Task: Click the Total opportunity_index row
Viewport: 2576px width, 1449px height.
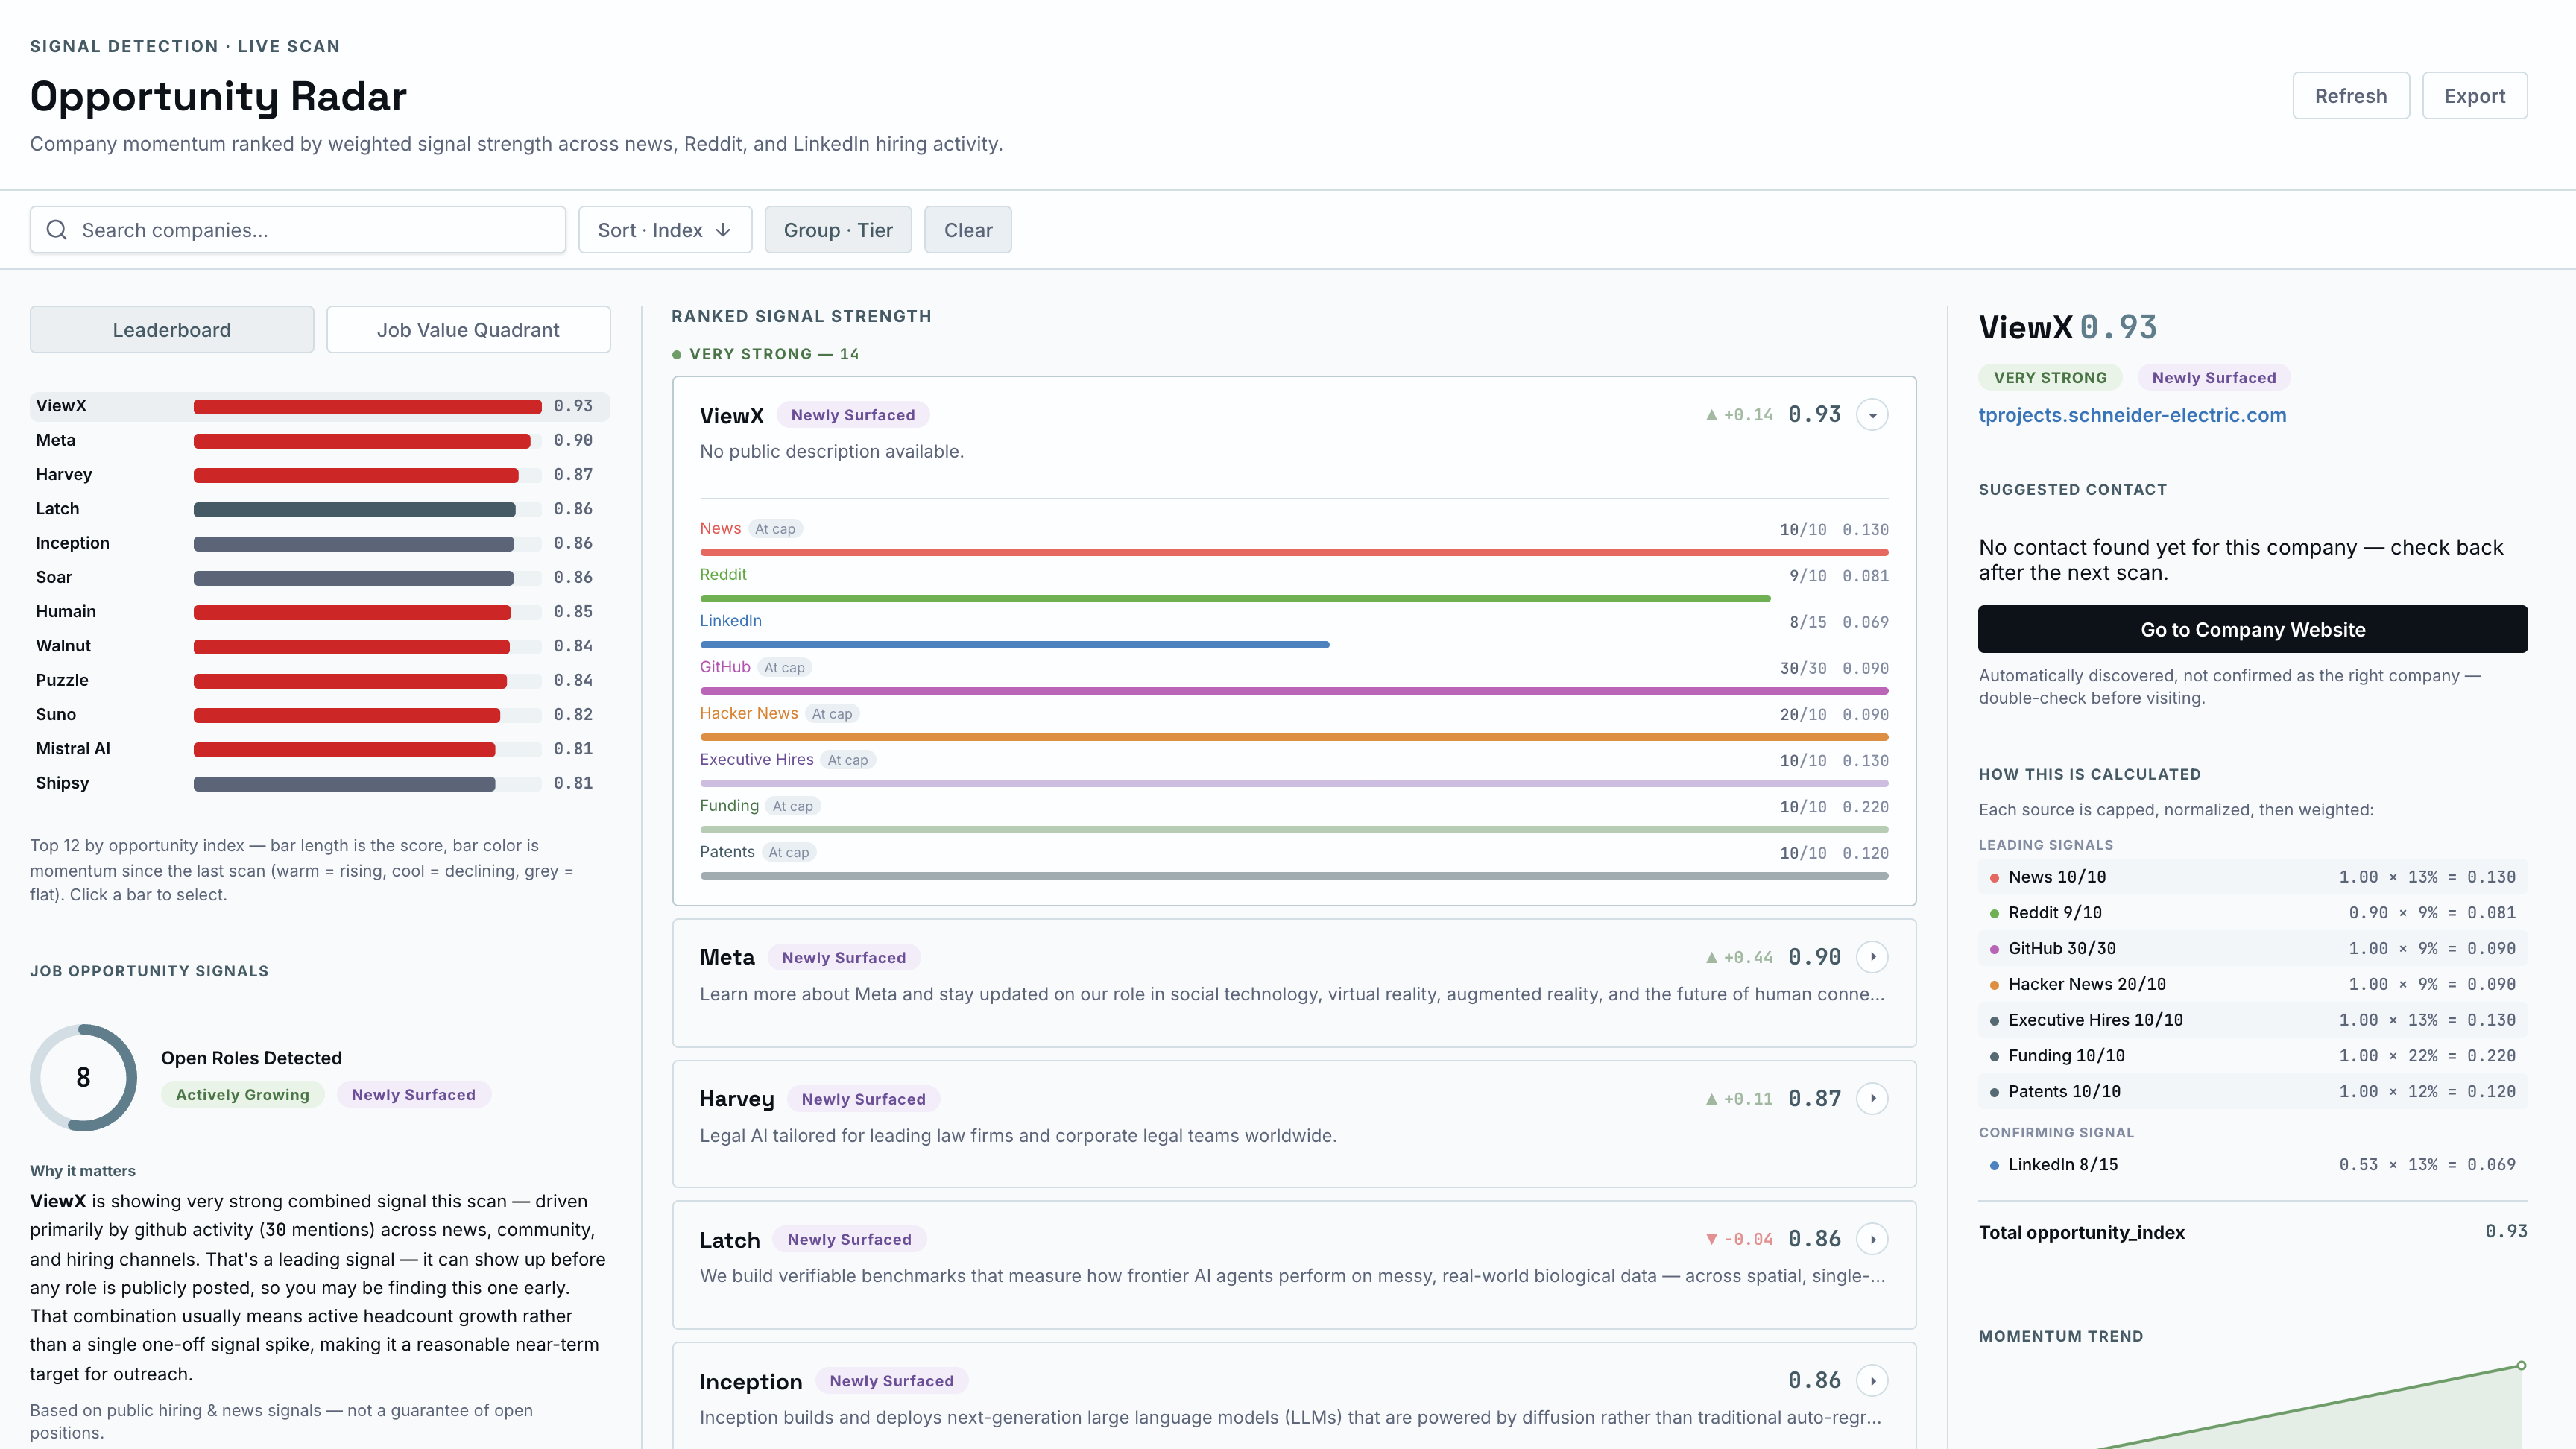Action: (x=2253, y=1232)
